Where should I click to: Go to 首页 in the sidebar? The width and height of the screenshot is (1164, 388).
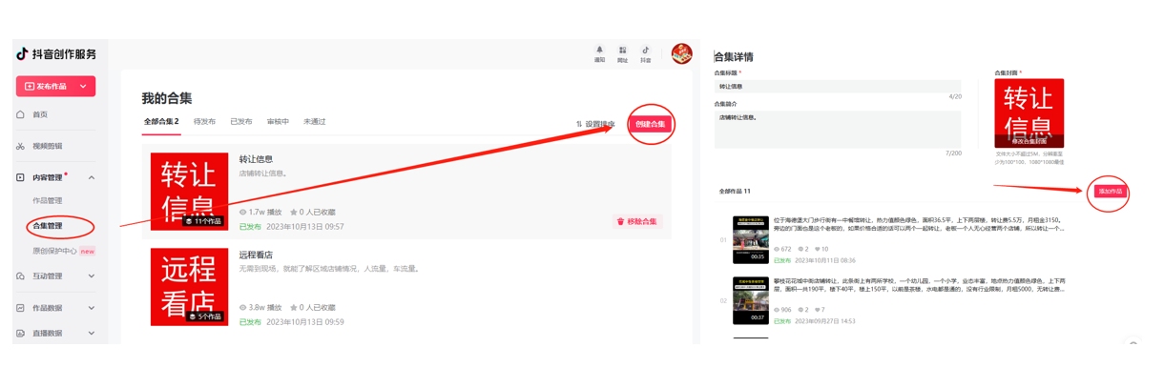tap(39, 114)
